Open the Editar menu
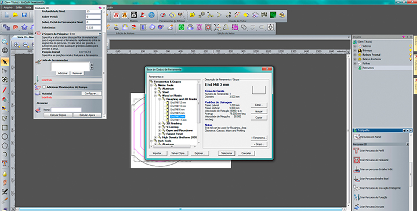 (19, 8)
